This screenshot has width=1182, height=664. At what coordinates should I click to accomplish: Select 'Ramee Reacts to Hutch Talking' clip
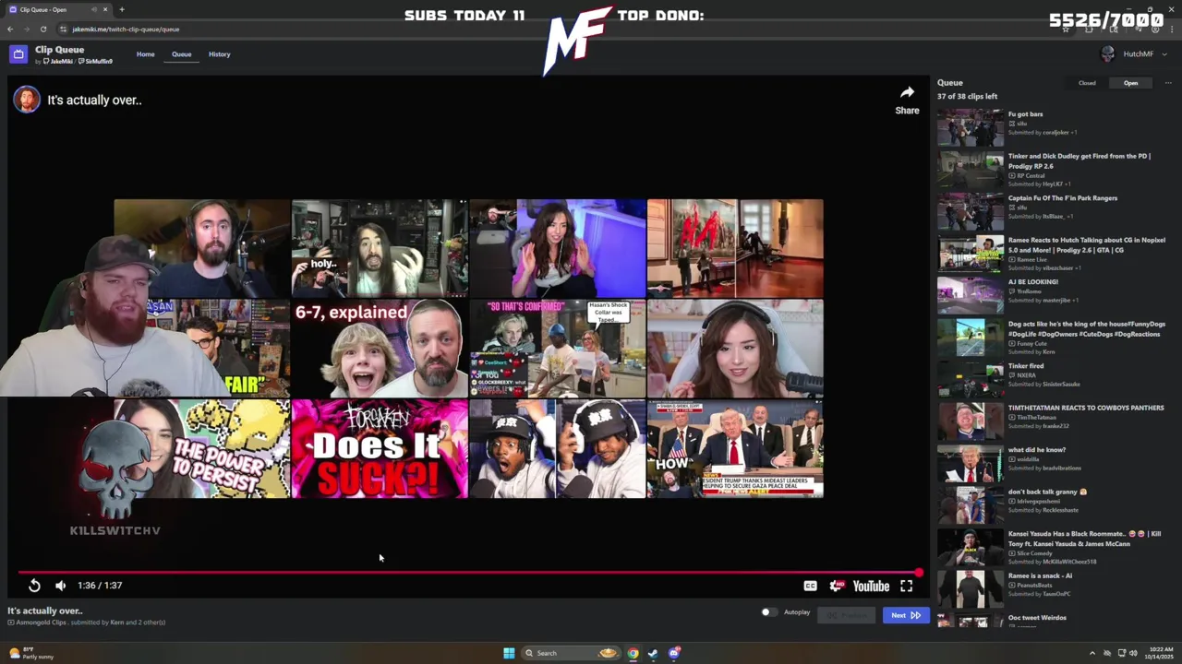coord(1053,254)
